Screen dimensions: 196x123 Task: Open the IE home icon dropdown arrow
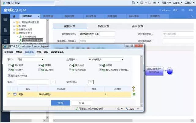click(x=138, y=3)
